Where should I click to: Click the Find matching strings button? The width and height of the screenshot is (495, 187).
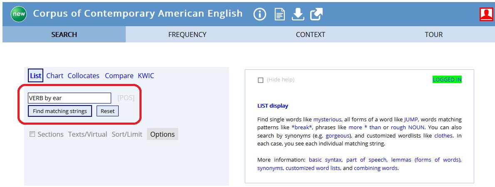(60, 111)
